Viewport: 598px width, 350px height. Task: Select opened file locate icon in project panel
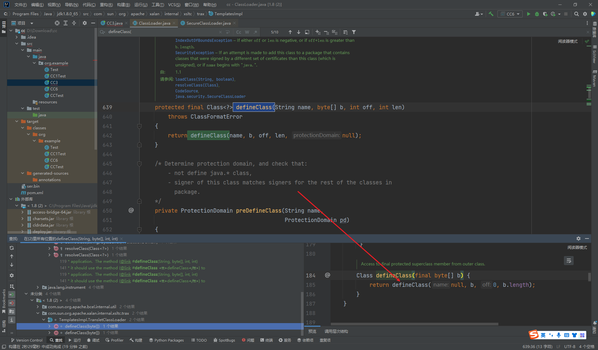coord(57,23)
